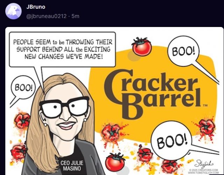Viewport: 224px width, 175px height.
Task: Open JBruno's eagle profile avatar
Action: (13, 11)
